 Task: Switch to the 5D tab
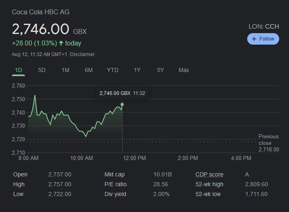click(x=42, y=70)
